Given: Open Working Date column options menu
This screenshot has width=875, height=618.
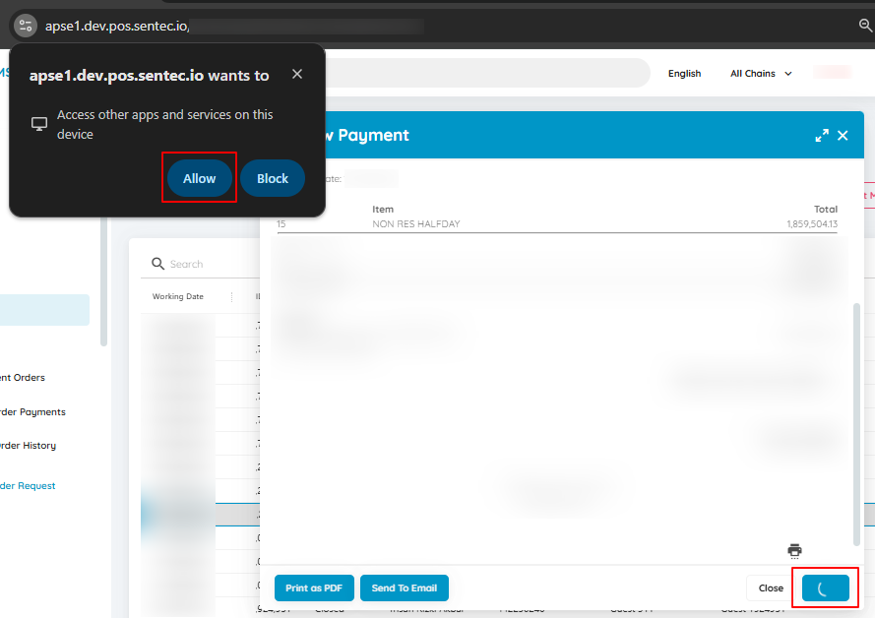Looking at the screenshot, I should click(231, 297).
